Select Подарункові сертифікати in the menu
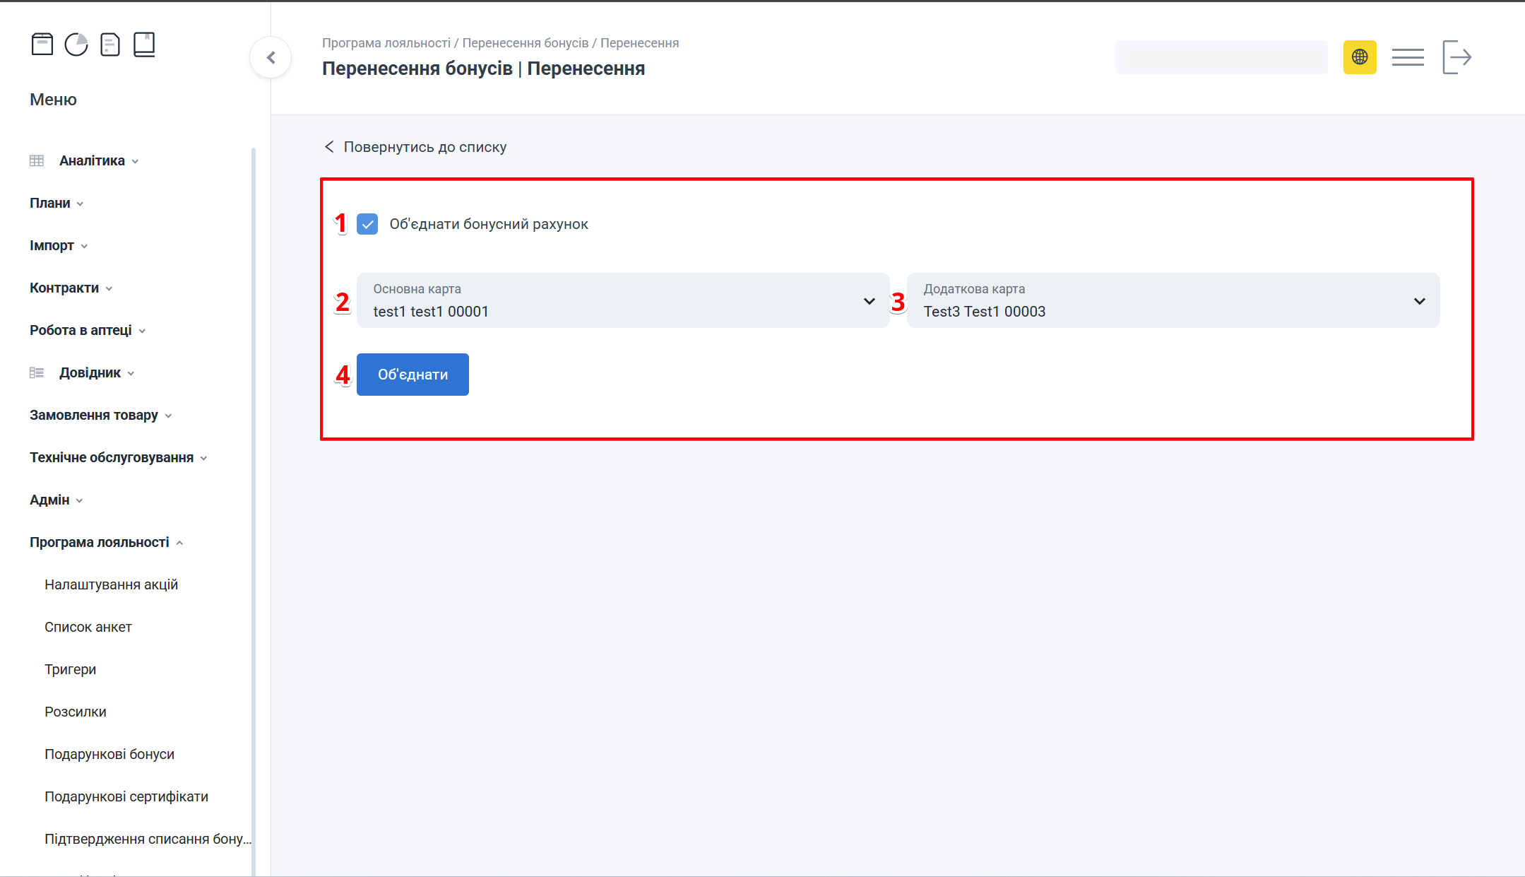 click(x=126, y=796)
